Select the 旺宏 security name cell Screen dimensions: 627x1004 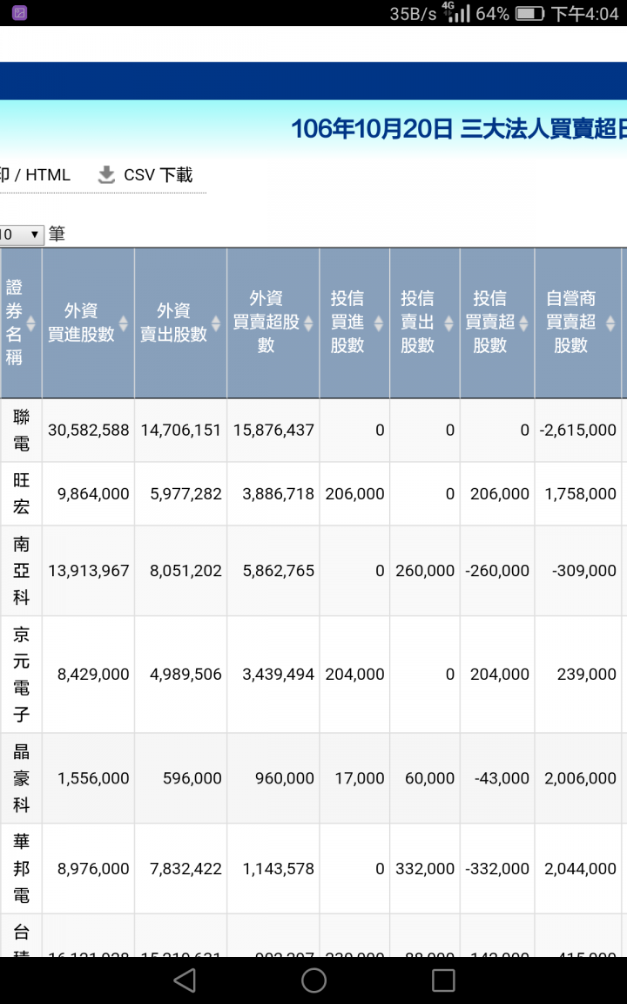(21, 493)
